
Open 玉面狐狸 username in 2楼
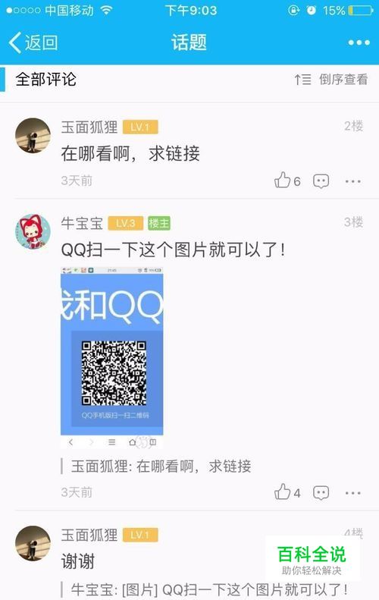89,127
